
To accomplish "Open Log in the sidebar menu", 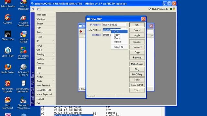I will click(45, 72).
